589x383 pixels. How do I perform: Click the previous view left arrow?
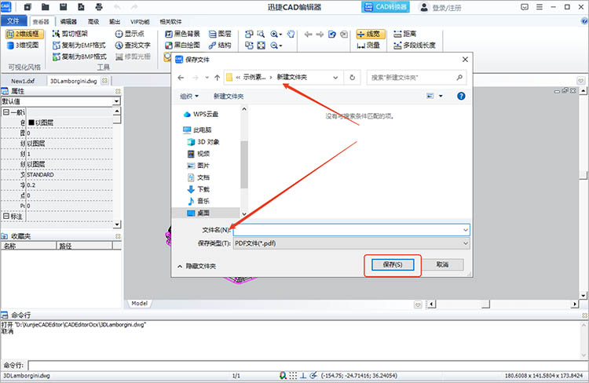click(309, 35)
